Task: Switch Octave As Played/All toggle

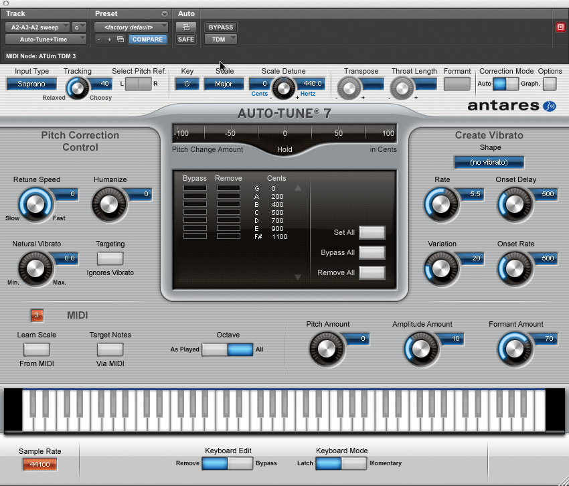Action: pyautogui.click(x=228, y=349)
